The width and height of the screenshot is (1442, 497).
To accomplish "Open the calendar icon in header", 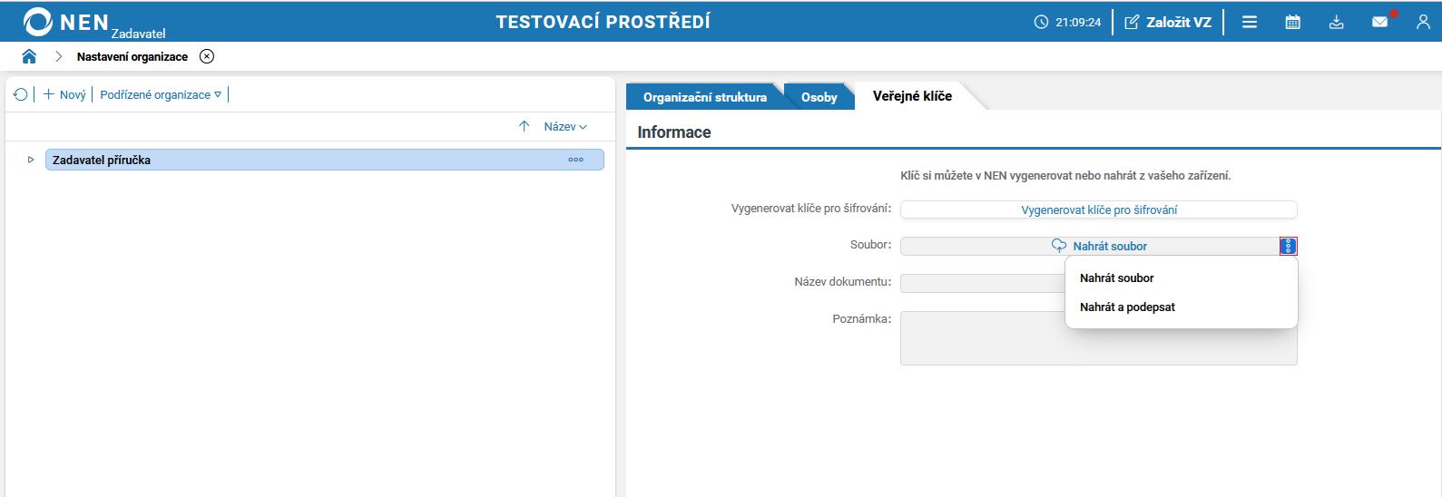I will tap(1293, 22).
